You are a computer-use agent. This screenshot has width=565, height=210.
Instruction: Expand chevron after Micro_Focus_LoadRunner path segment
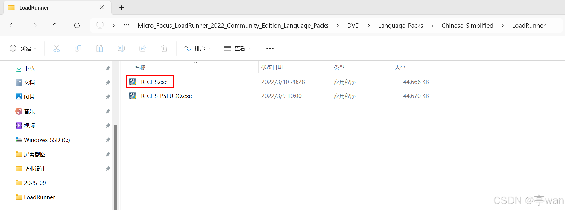[x=338, y=26]
